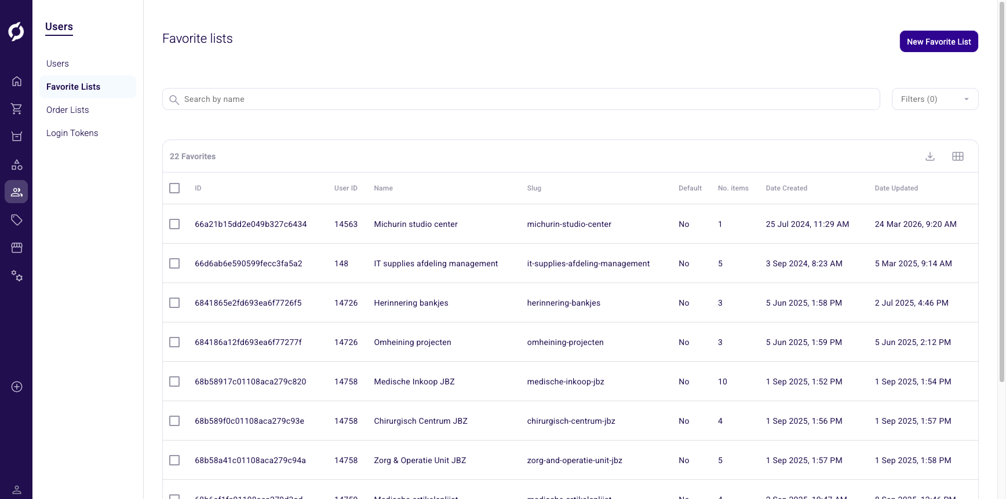Sort by the Name column header
Image resolution: width=1006 pixels, height=499 pixels.
384,188
